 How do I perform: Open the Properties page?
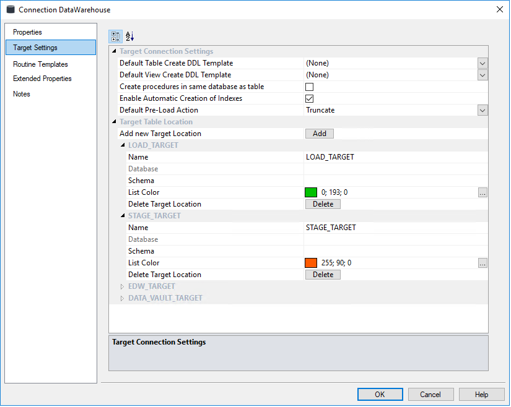(x=27, y=32)
